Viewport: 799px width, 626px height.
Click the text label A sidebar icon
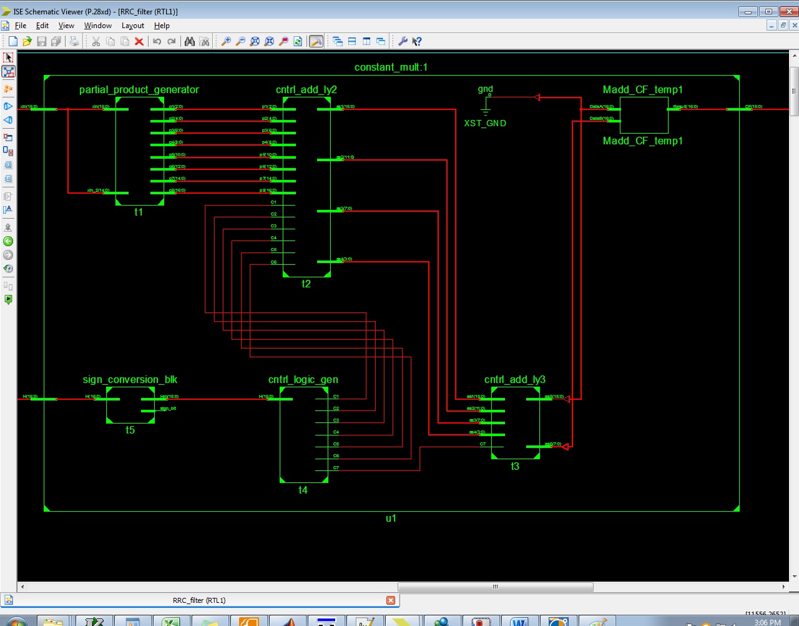point(8,210)
